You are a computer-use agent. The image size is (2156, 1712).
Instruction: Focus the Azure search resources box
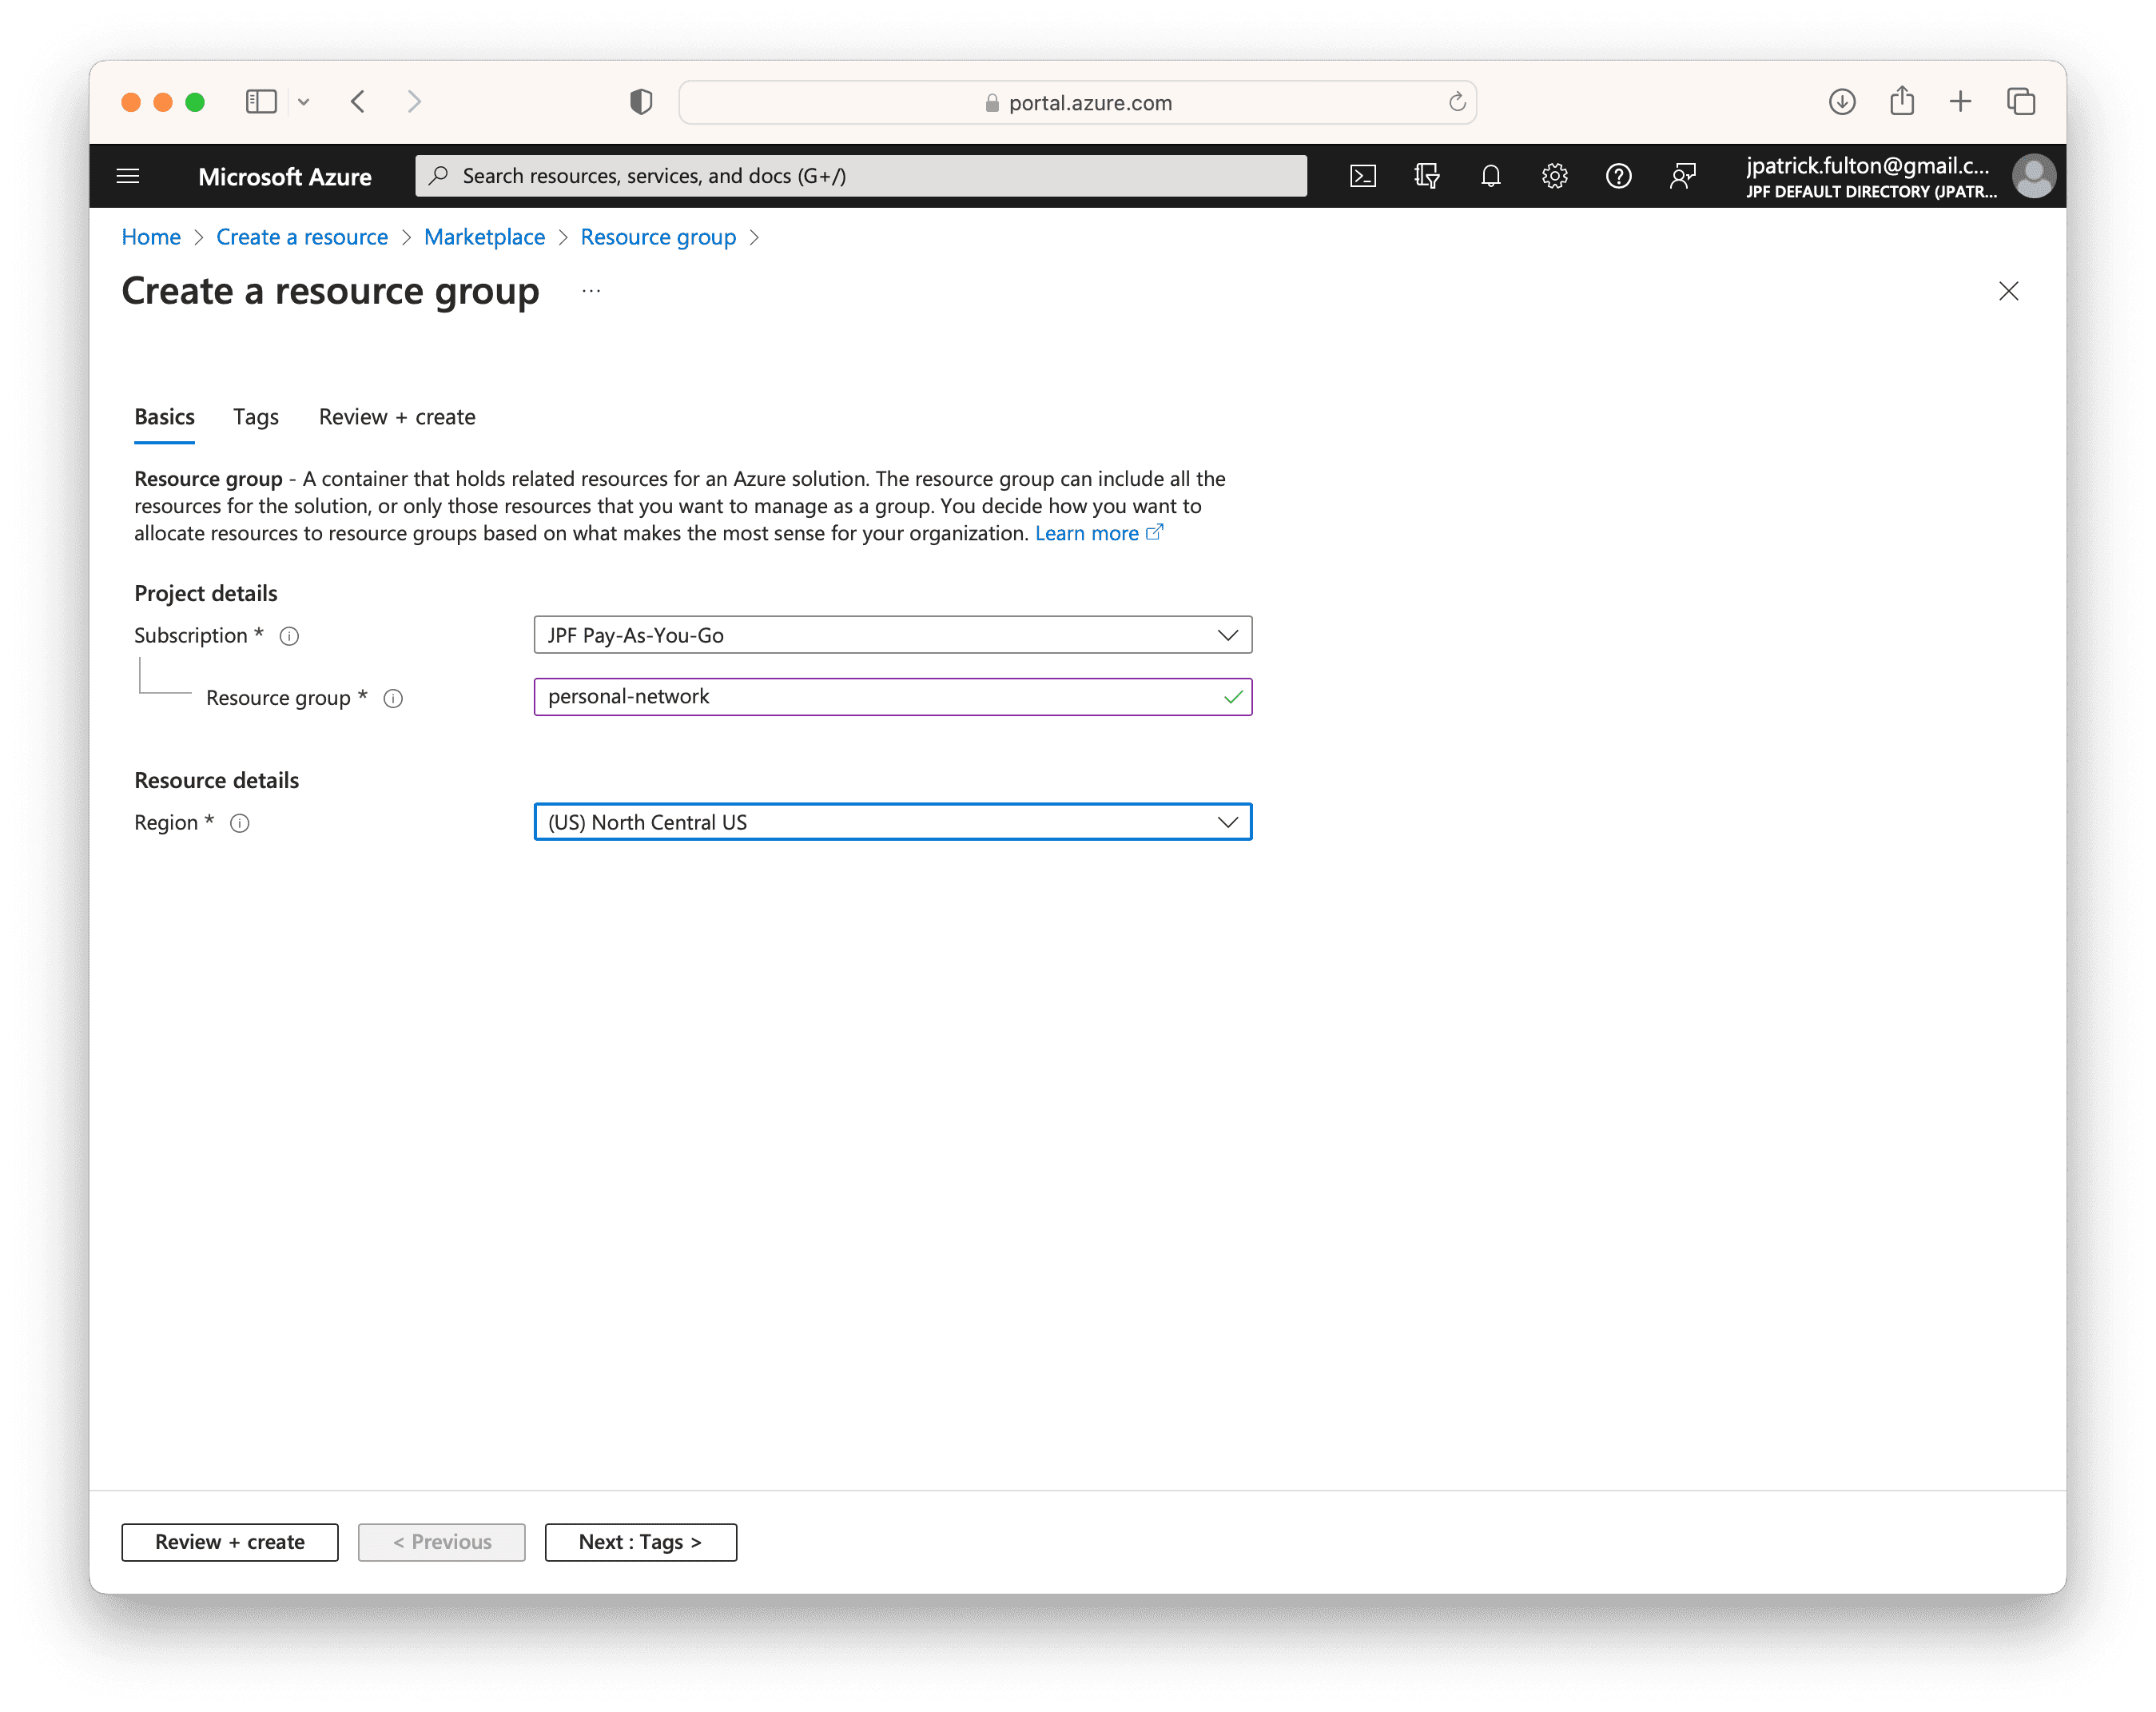point(860,176)
